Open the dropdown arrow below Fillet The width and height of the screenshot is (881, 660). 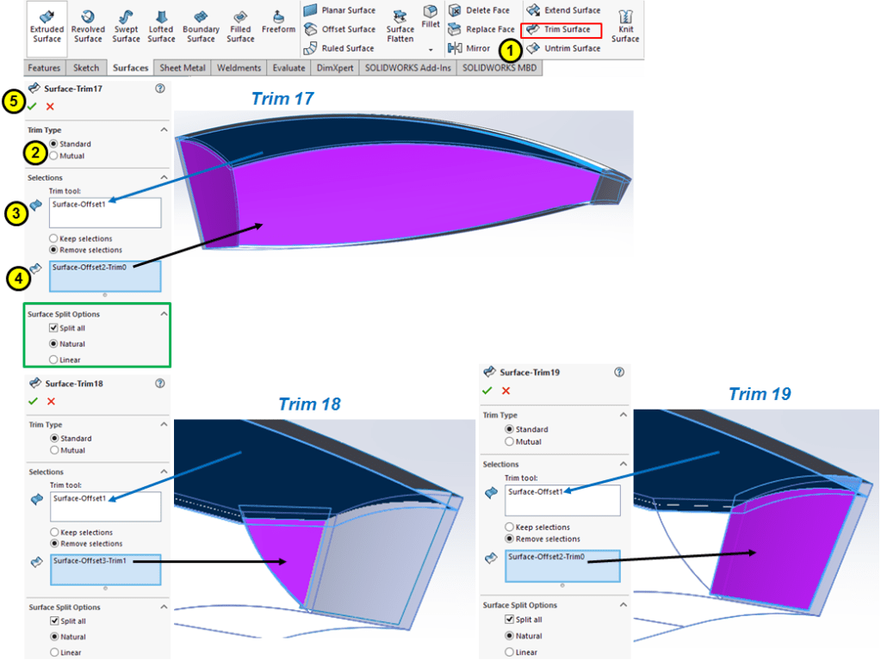tap(431, 50)
